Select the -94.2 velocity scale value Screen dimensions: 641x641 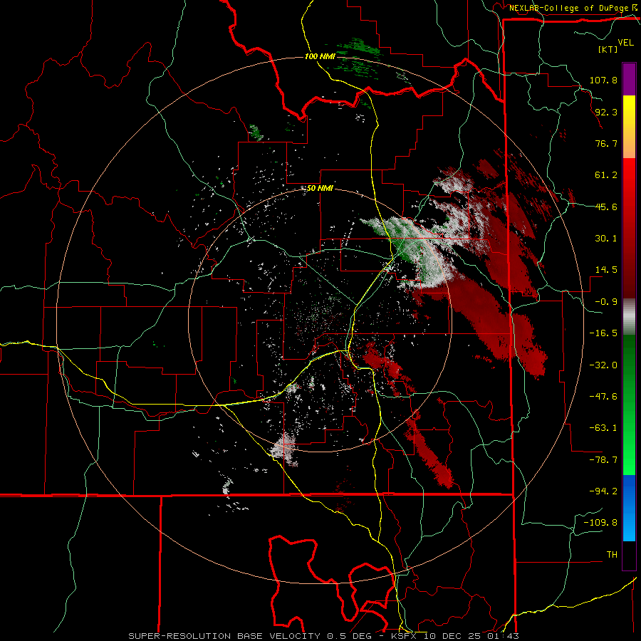pyautogui.click(x=603, y=491)
